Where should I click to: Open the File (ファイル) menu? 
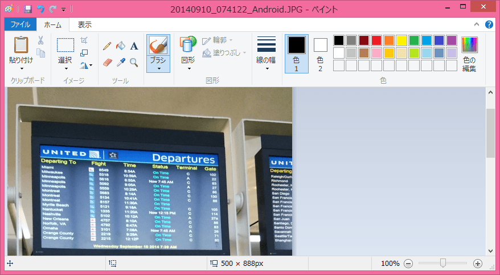tap(21, 24)
